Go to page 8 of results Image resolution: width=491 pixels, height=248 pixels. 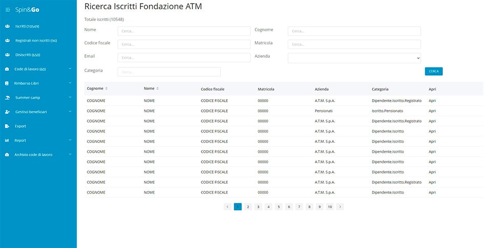pos(310,207)
